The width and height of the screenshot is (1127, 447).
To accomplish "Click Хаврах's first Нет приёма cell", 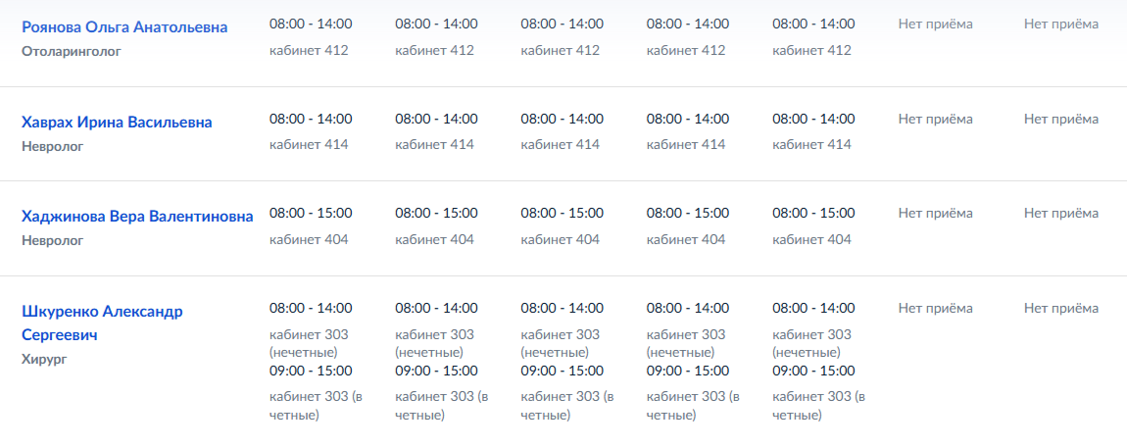I will point(936,119).
